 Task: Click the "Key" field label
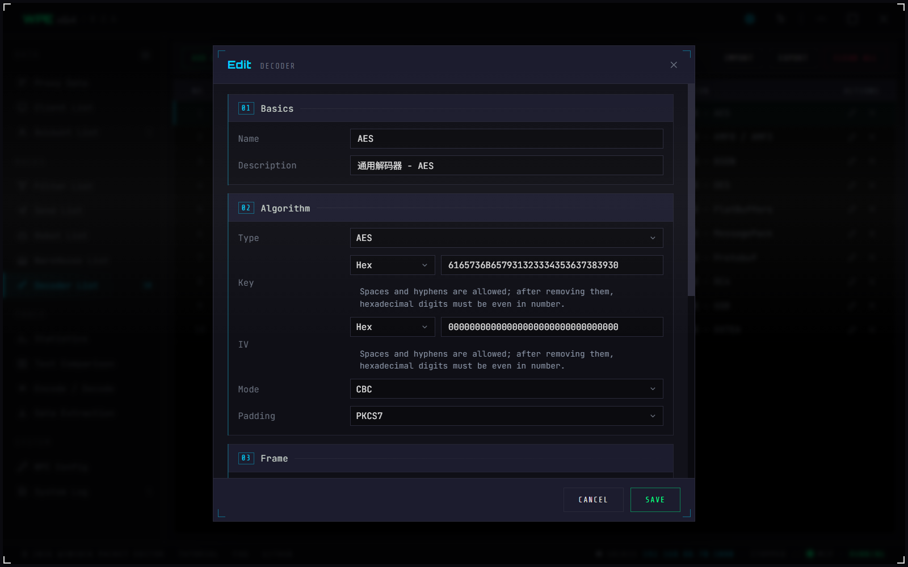coord(246,283)
